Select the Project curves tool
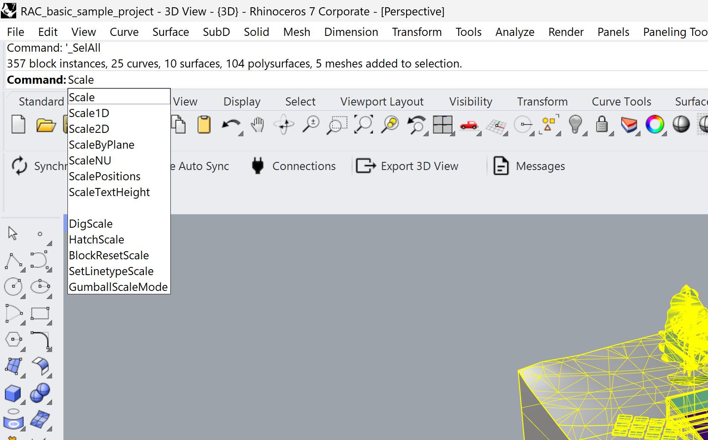Screen dimensions: 708x440 [14, 419]
